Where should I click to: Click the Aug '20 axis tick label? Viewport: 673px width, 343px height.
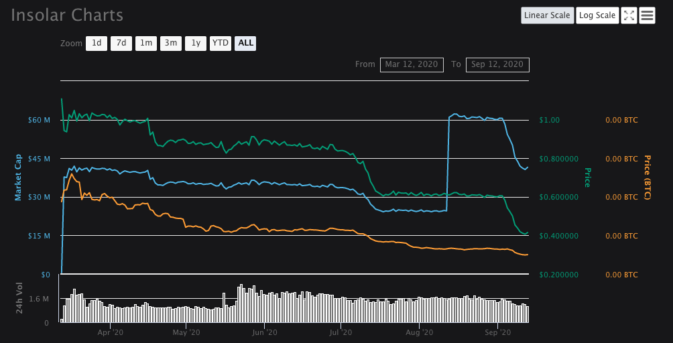click(x=420, y=332)
